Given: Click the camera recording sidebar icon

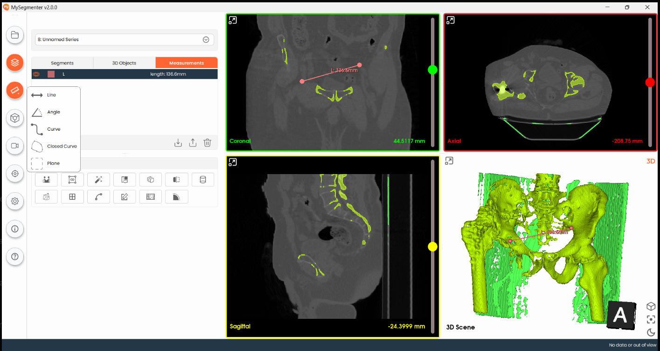Looking at the screenshot, I should pos(15,146).
